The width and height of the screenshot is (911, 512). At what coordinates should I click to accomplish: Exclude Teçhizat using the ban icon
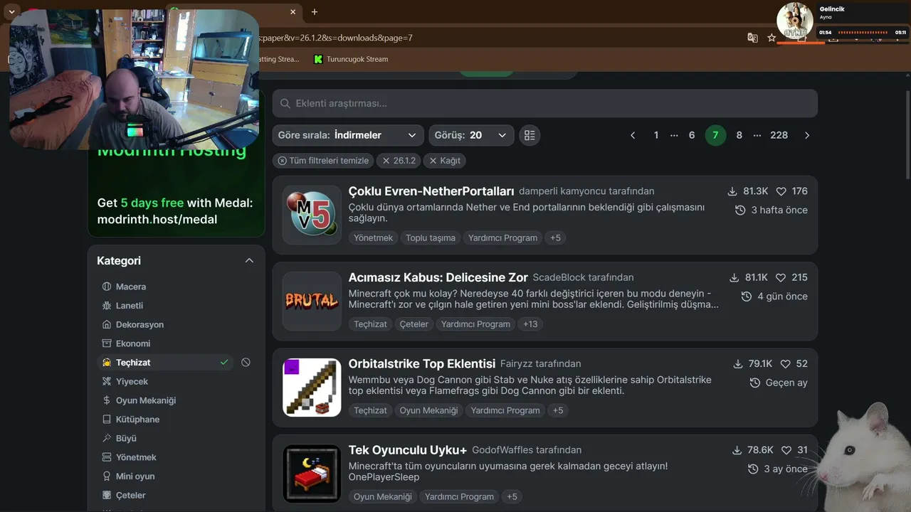tap(246, 363)
